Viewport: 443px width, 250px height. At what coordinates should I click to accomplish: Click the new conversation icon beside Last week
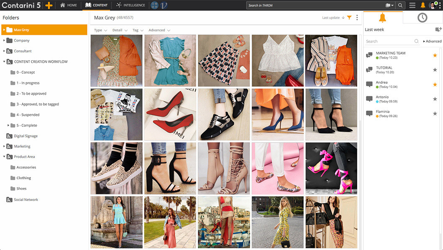pyautogui.click(x=438, y=29)
